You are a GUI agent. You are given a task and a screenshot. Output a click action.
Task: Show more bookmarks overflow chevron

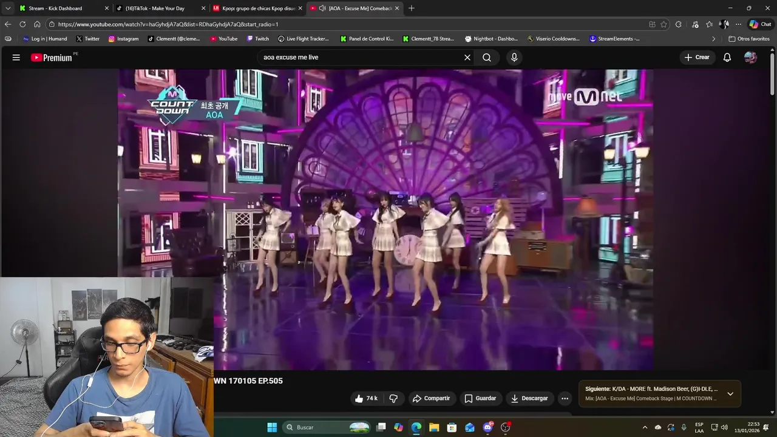[714, 39]
